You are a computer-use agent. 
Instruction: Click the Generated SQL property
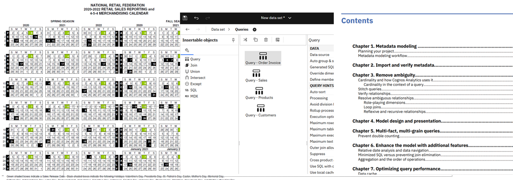coord(322,67)
